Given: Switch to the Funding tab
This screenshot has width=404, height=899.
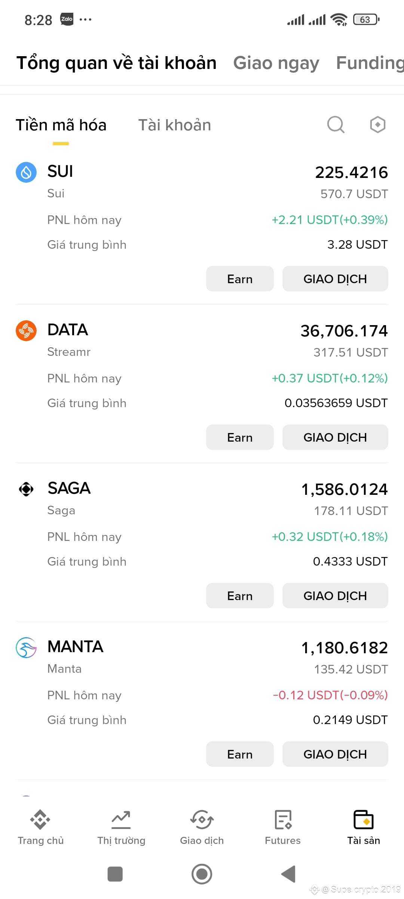Looking at the screenshot, I should [370, 63].
